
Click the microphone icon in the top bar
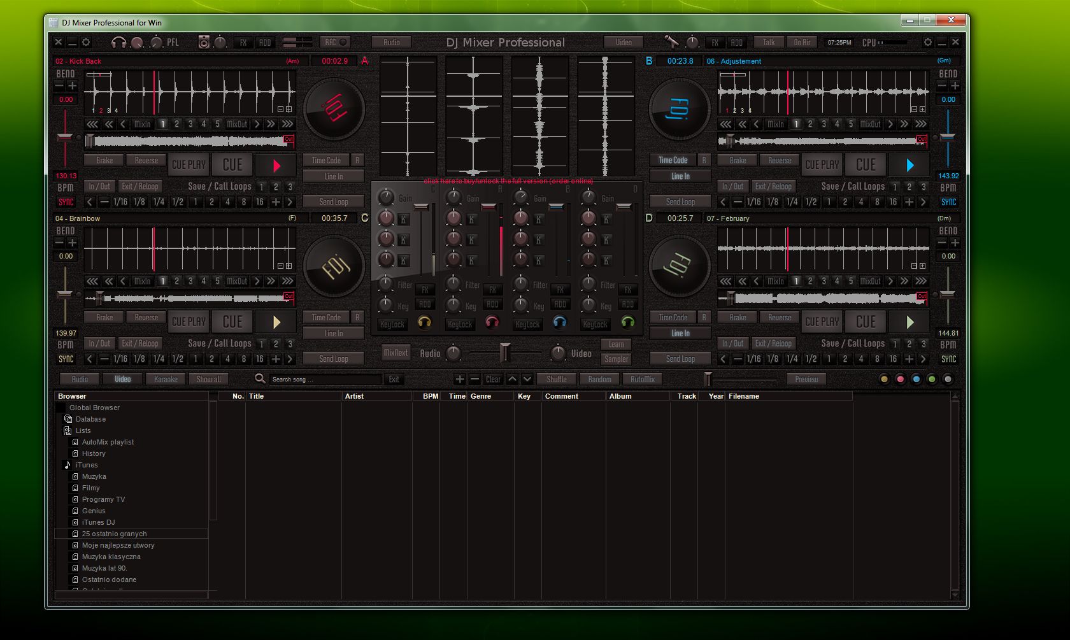pyautogui.click(x=671, y=42)
